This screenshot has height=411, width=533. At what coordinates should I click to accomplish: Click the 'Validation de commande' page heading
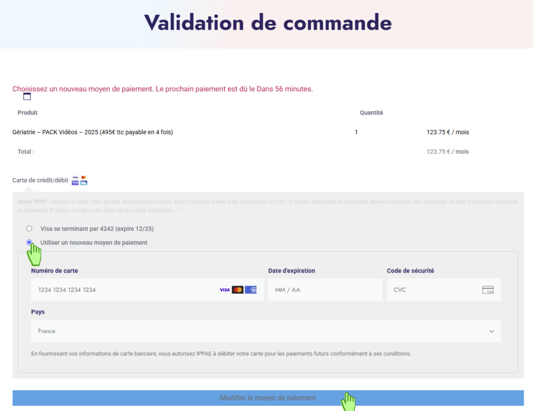(x=268, y=23)
